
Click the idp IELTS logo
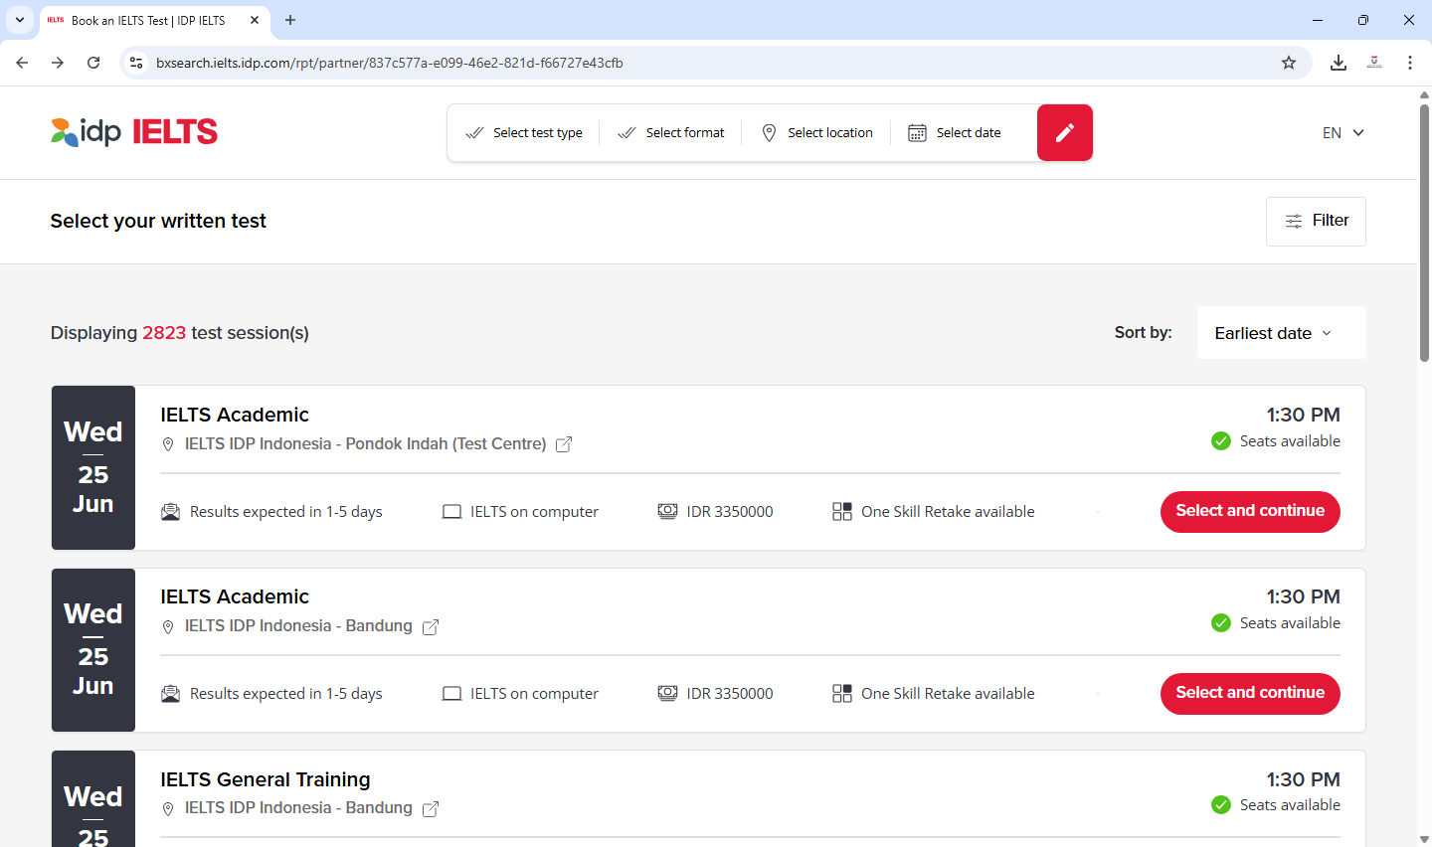point(134,132)
